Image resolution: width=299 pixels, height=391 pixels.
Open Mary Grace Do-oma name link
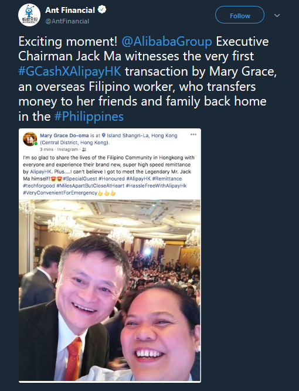tap(64, 135)
